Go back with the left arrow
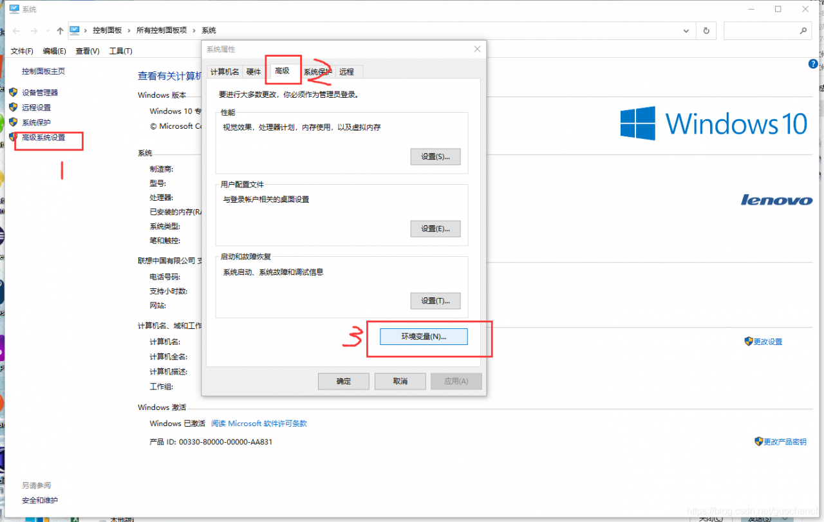This screenshot has width=824, height=522. (x=17, y=30)
